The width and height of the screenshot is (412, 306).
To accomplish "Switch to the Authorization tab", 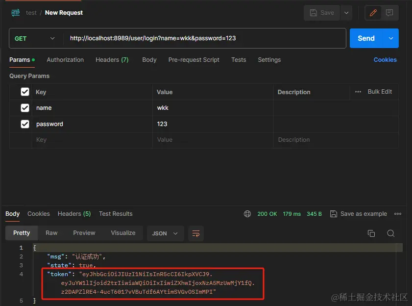I will tap(65, 60).
